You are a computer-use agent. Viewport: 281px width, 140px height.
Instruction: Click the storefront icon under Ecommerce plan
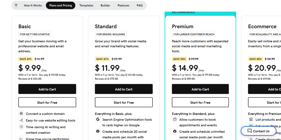tap(251, 119)
